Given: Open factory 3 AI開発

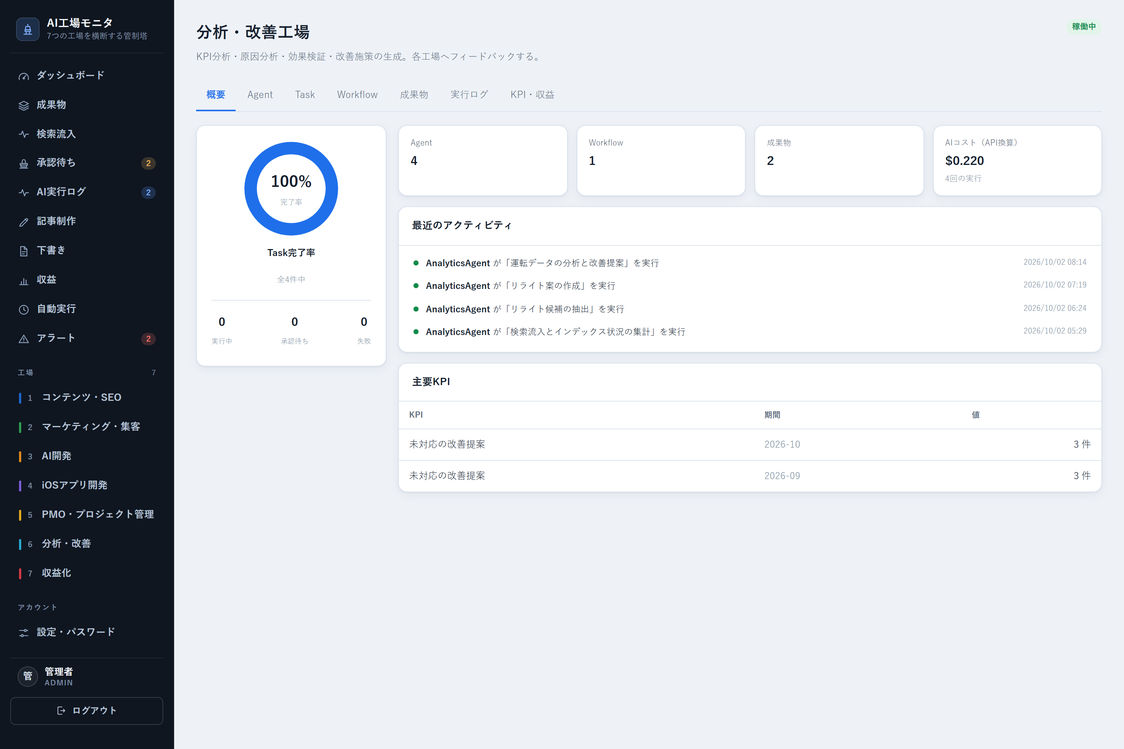Looking at the screenshot, I should 86,456.
